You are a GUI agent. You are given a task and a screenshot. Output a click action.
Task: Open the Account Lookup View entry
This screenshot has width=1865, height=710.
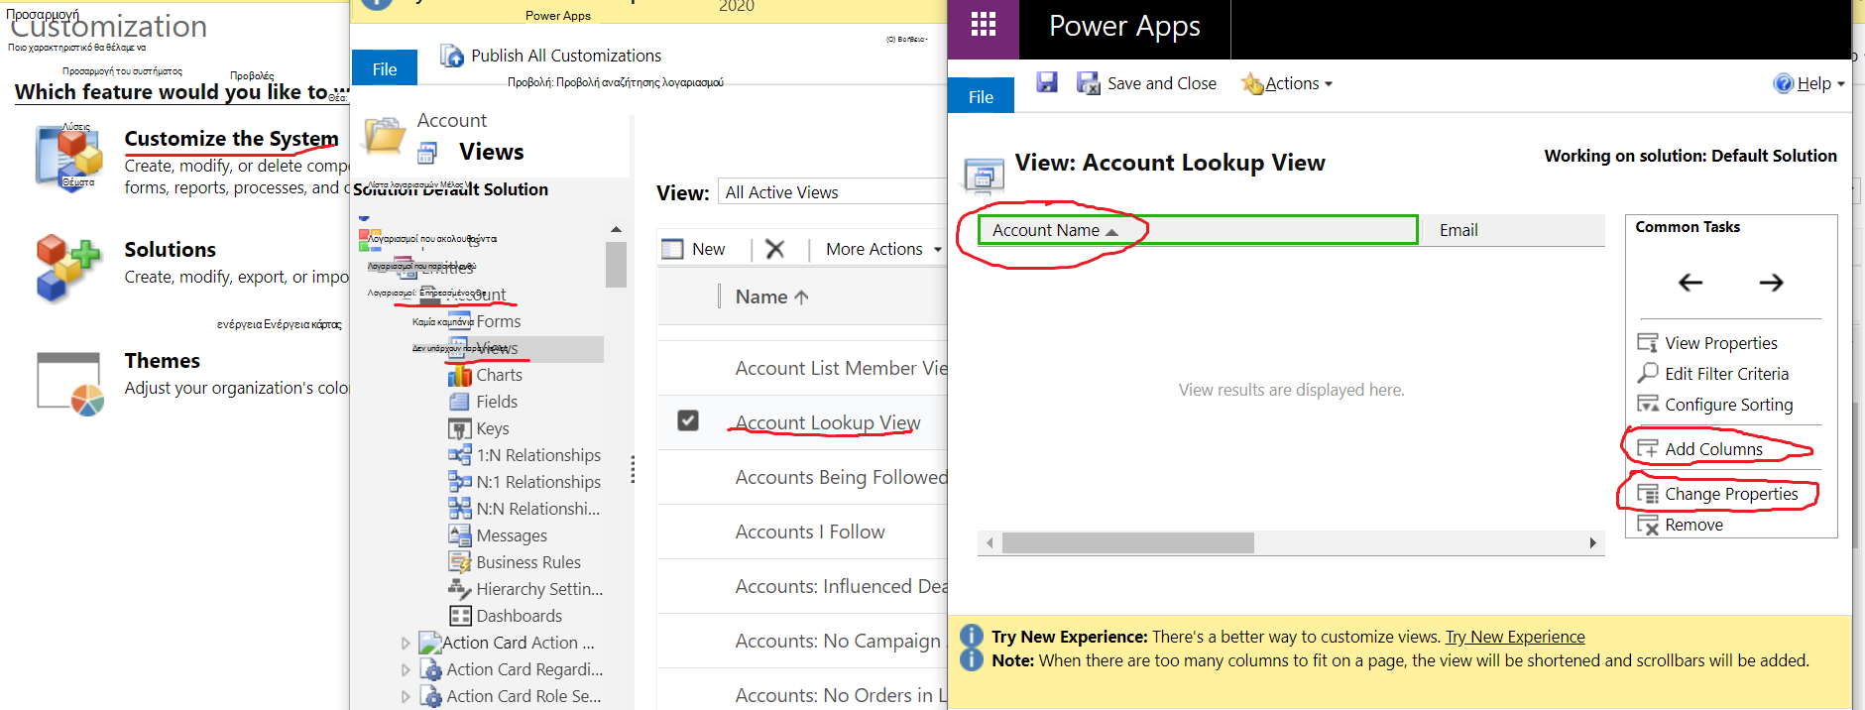pyautogui.click(x=828, y=422)
